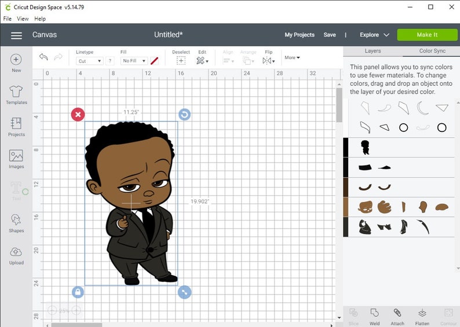Select the suit jacket thumbnail in bottom row
The width and height of the screenshot is (460, 327).
tap(365, 227)
